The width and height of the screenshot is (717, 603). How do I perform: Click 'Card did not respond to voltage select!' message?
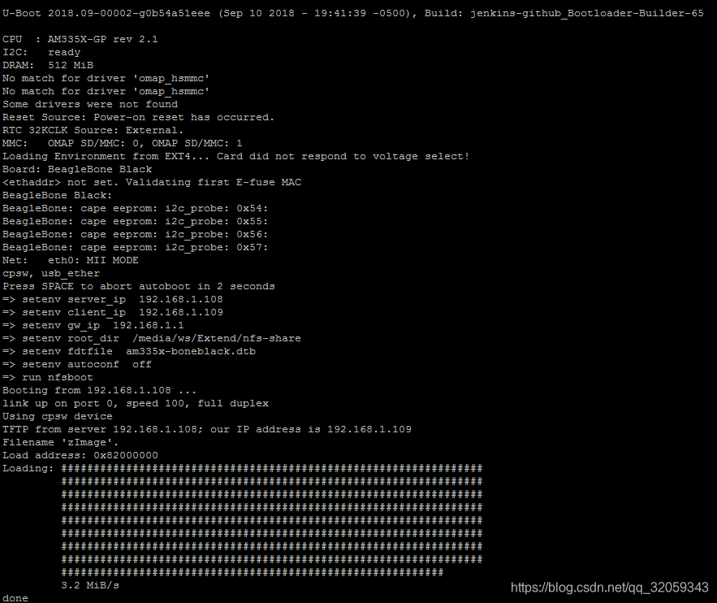(343, 156)
